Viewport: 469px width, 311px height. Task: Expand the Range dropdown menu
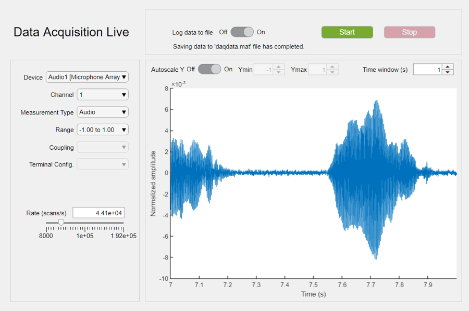pyautogui.click(x=103, y=130)
